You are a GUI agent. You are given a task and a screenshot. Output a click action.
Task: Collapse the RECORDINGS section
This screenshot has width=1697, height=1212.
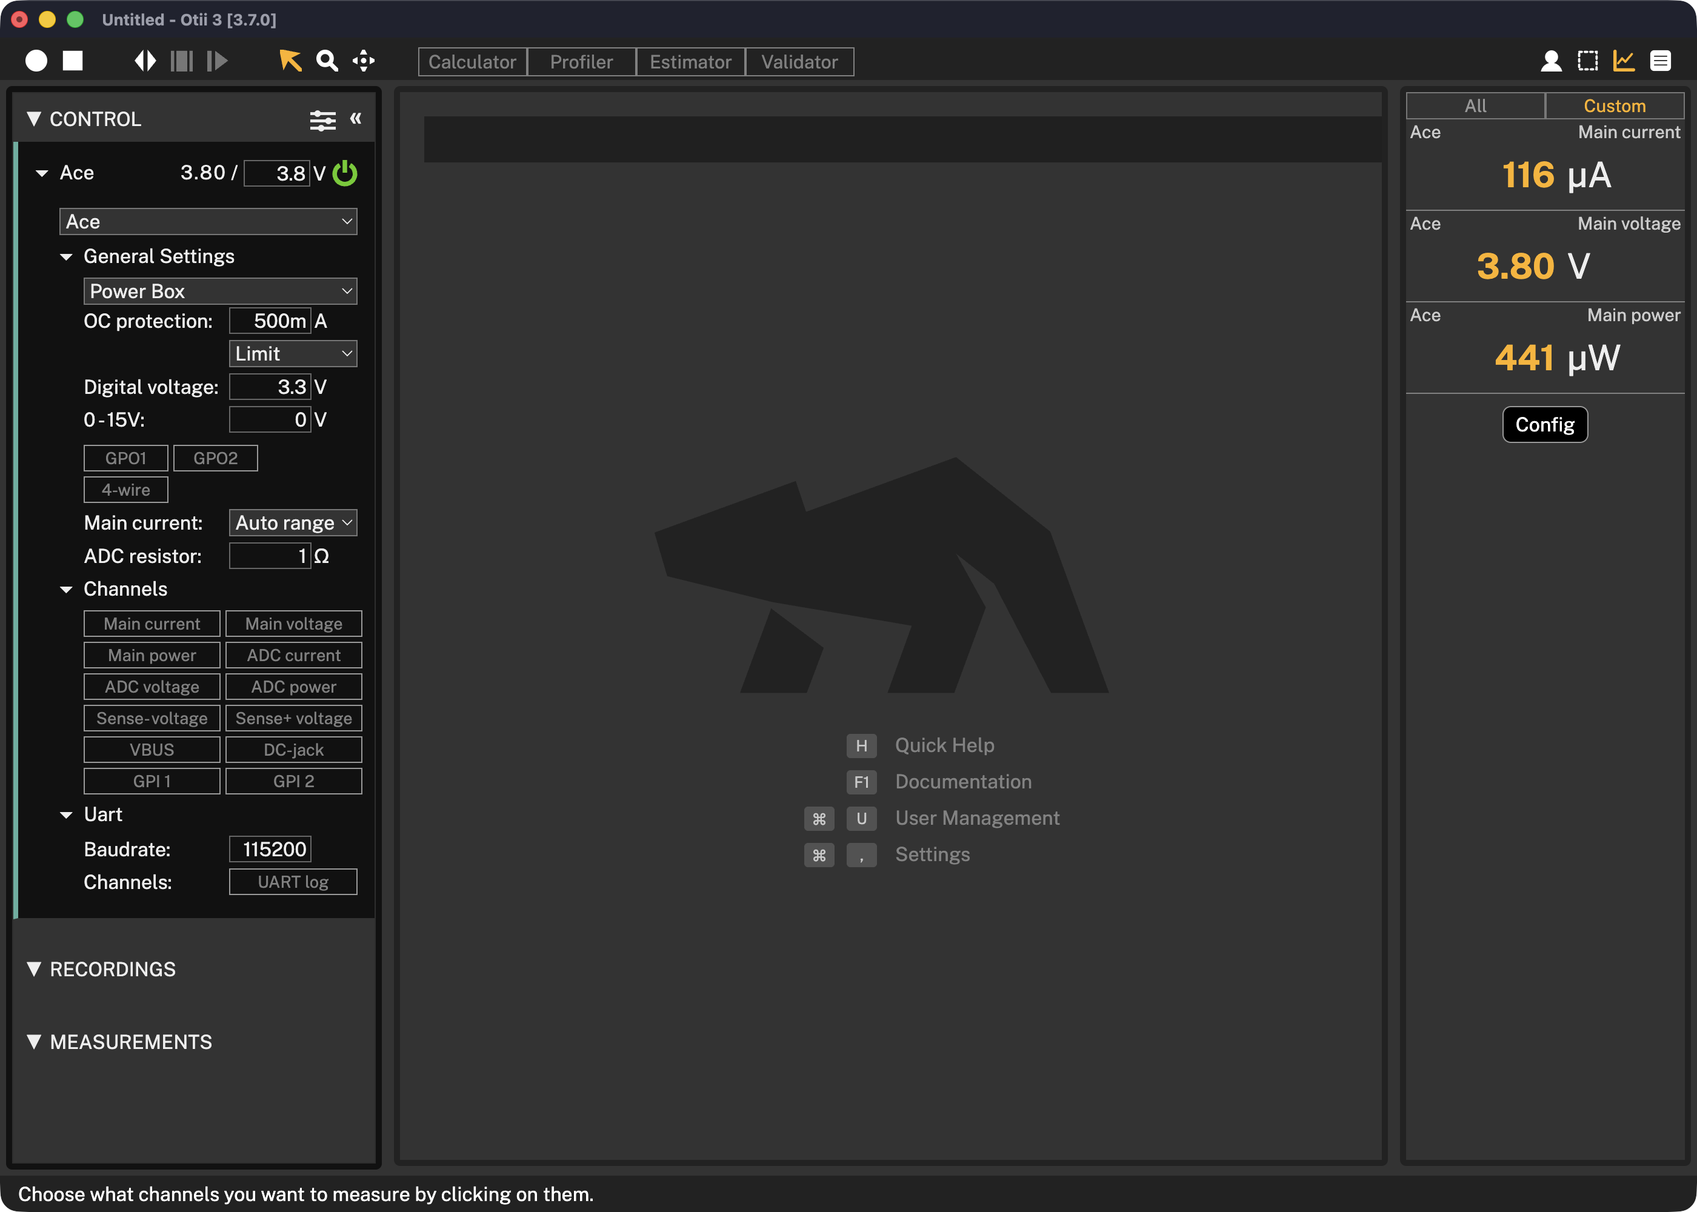(x=33, y=969)
